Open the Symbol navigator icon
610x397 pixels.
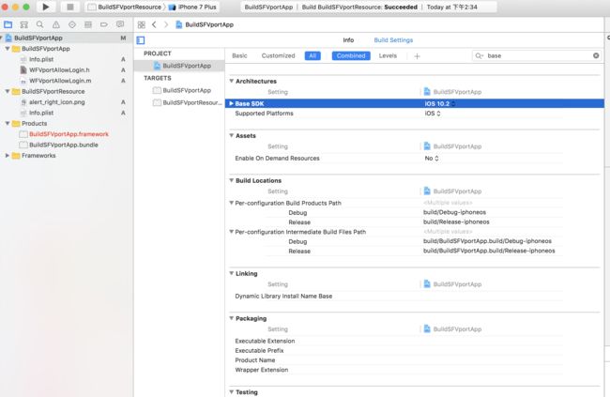tap(24, 24)
